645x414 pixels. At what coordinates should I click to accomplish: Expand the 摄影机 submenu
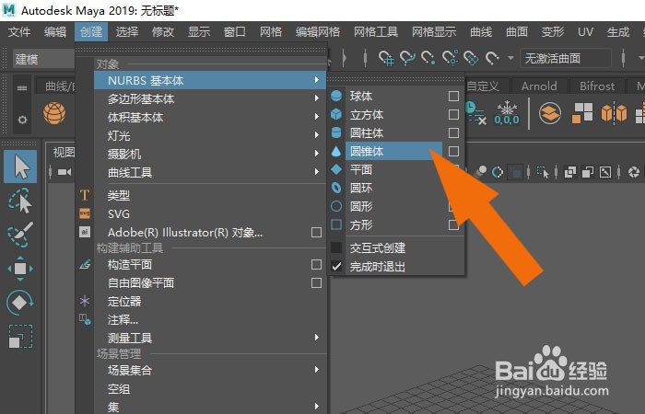click(x=210, y=154)
